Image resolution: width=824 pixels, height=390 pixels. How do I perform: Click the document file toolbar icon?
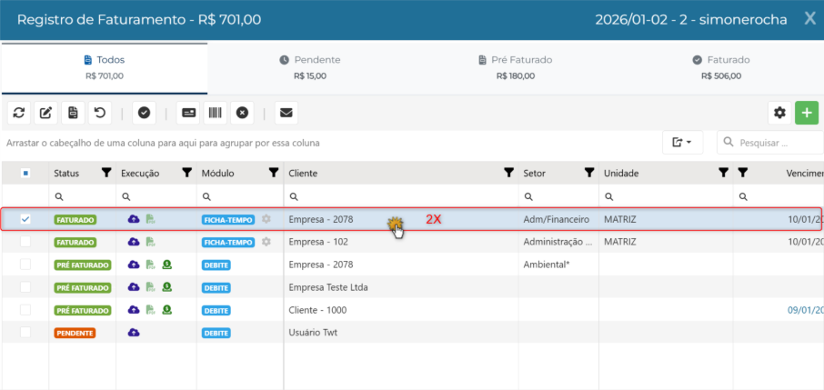click(x=73, y=113)
